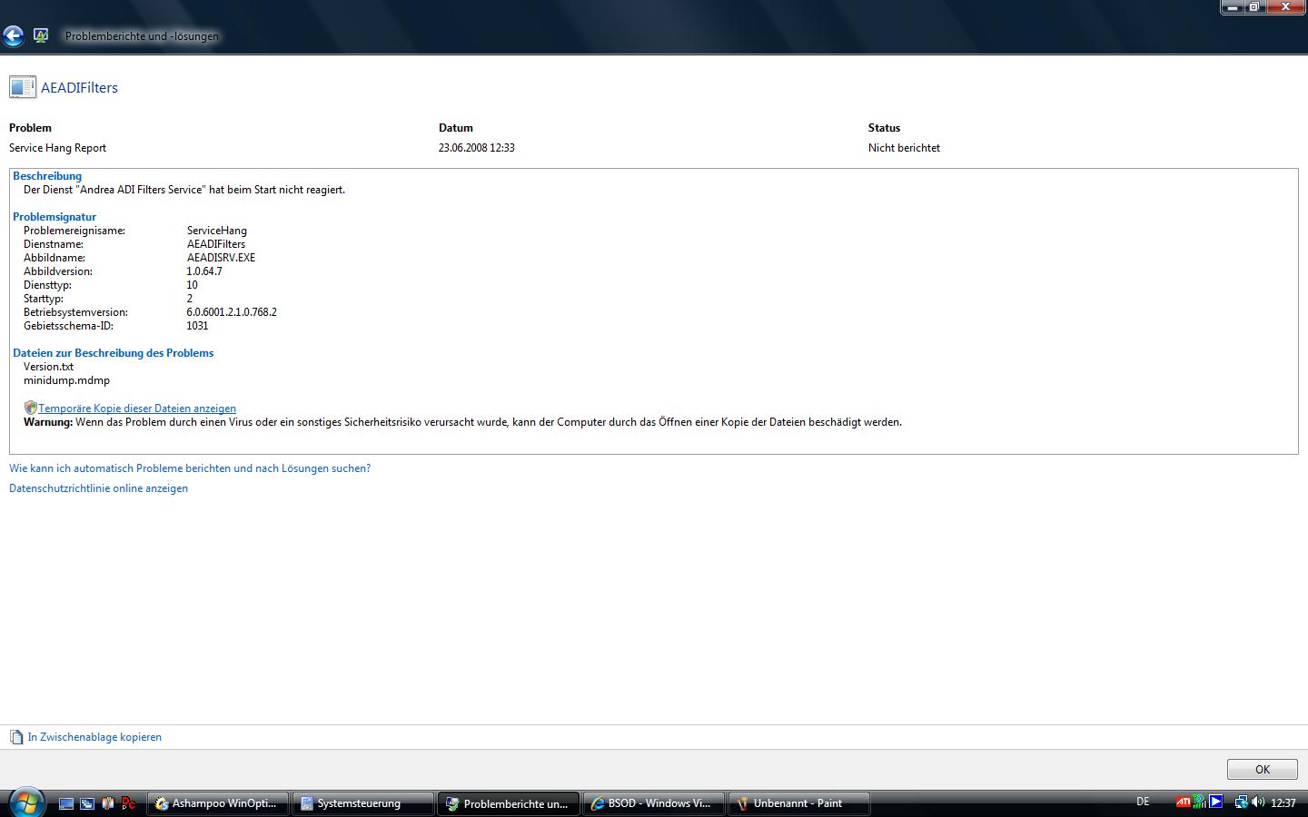This screenshot has width=1308, height=817.
Task: Click the 'Status' column header
Action: tap(884, 128)
